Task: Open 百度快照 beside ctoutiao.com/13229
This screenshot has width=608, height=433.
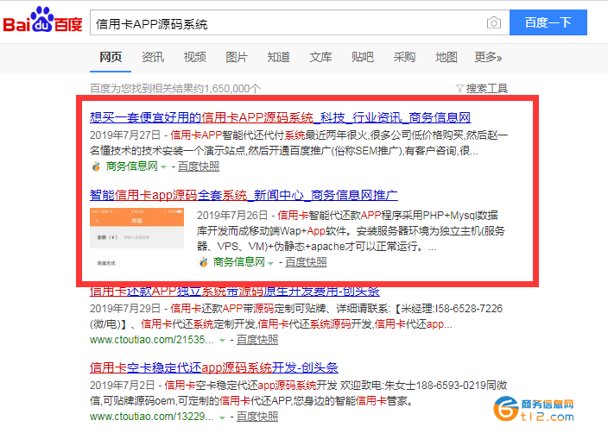Action: [x=257, y=417]
